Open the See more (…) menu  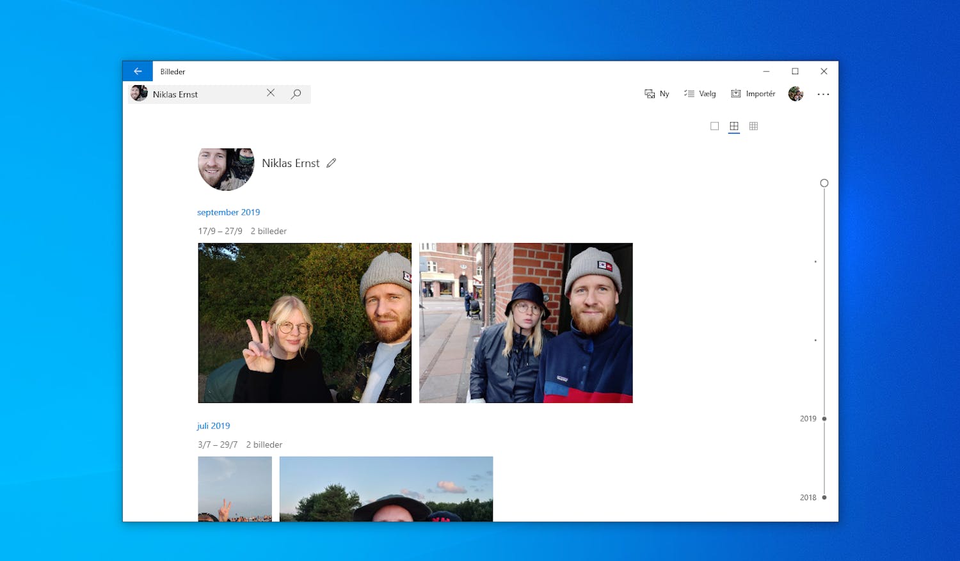(x=823, y=93)
